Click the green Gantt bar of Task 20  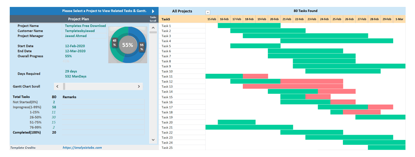237,122
